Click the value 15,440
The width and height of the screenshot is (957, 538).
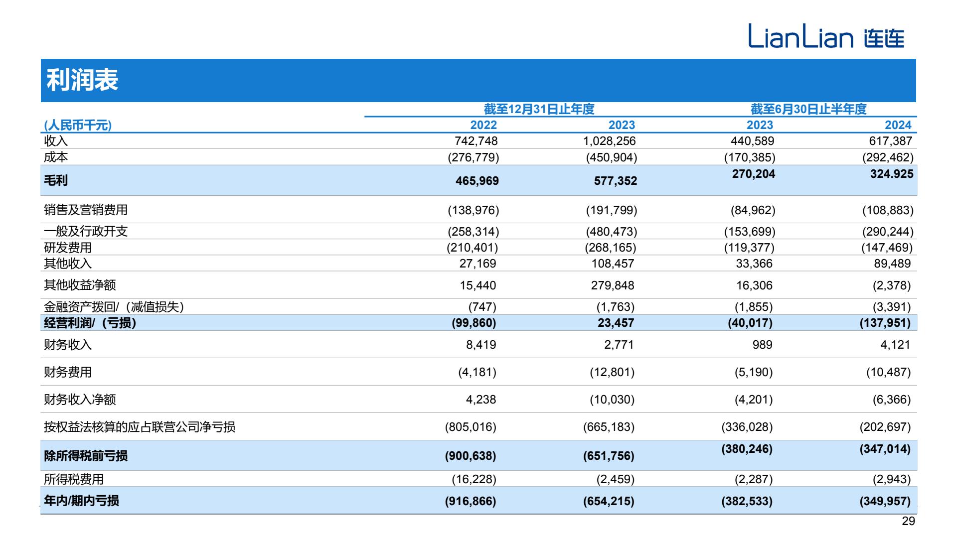478,285
